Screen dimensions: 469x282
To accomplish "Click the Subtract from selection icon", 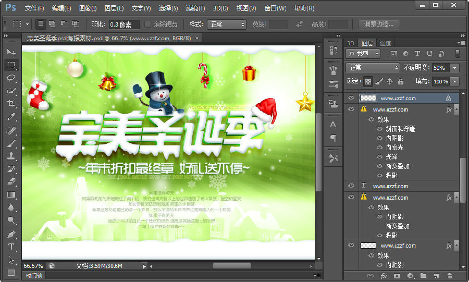I will (64, 24).
